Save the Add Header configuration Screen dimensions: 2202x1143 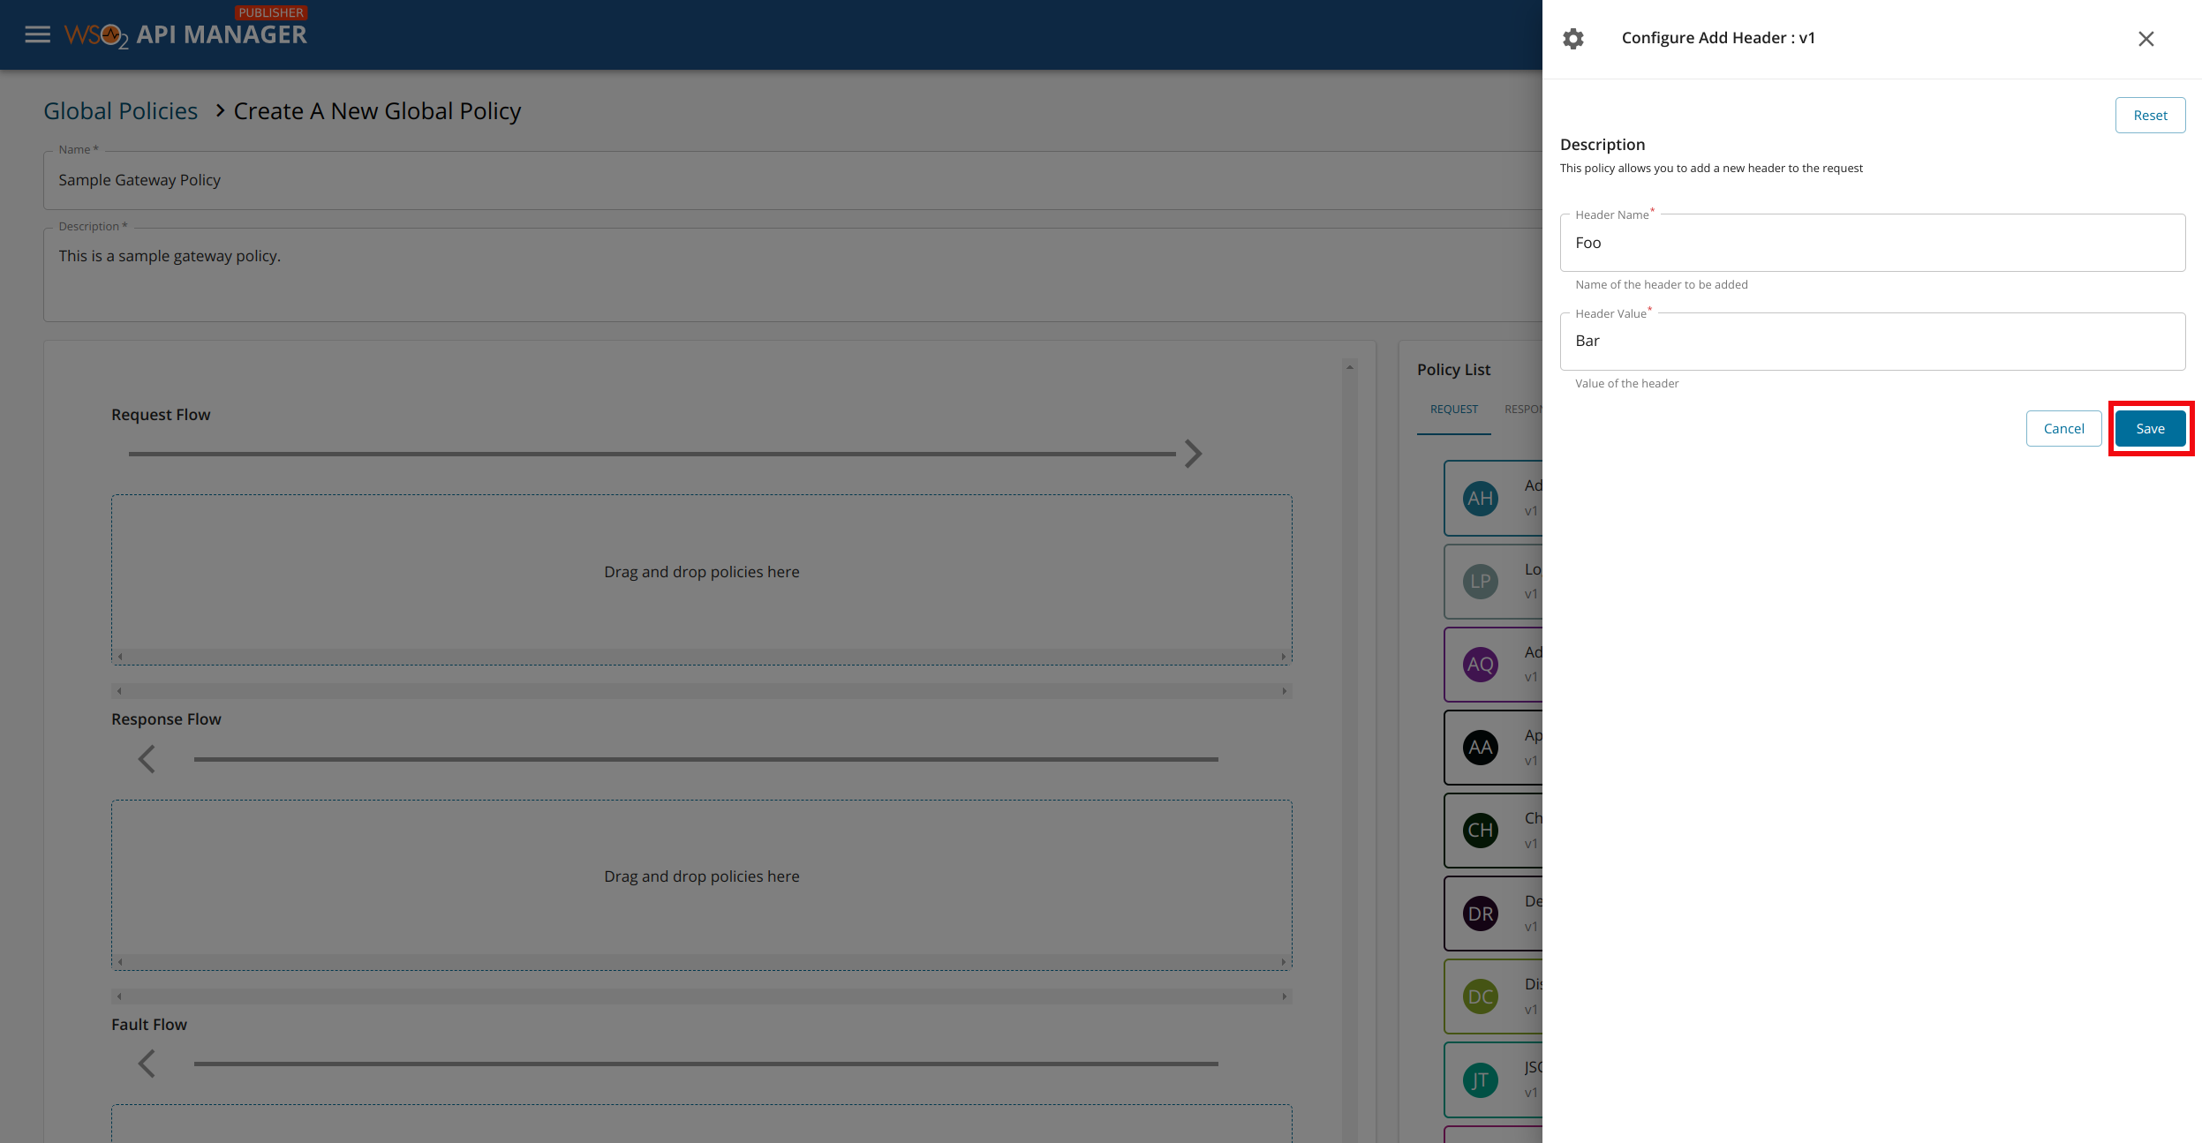point(2149,429)
